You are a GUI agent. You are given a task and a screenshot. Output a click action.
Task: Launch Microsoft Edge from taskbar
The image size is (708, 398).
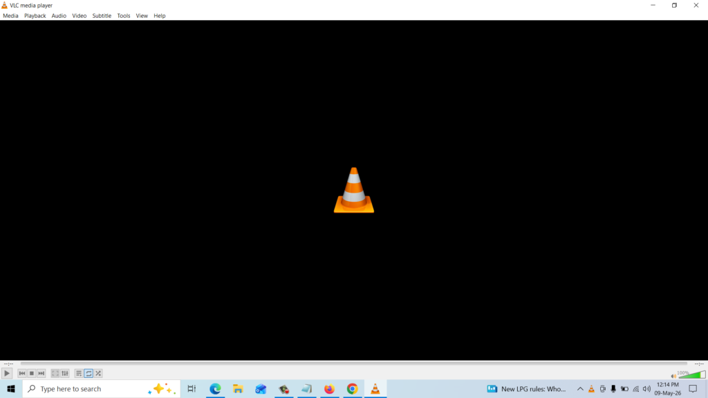tap(215, 388)
